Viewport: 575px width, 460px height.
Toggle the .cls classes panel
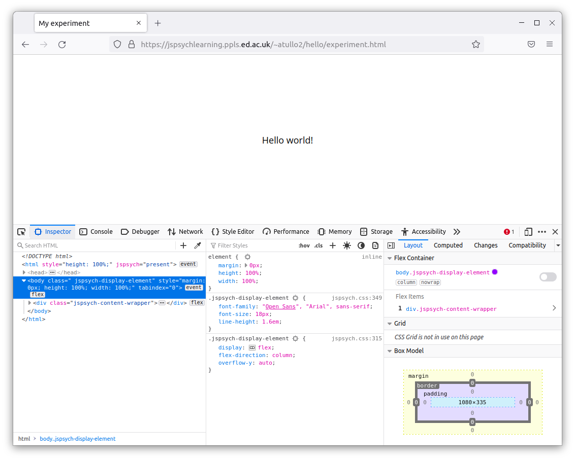click(318, 245)
